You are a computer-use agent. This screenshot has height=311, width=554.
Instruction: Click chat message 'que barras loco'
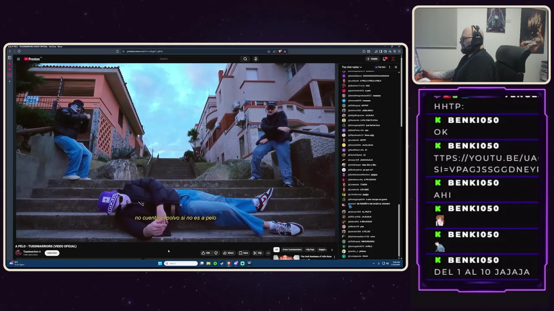pos(372,125)
